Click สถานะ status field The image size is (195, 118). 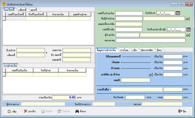[162, 104]
